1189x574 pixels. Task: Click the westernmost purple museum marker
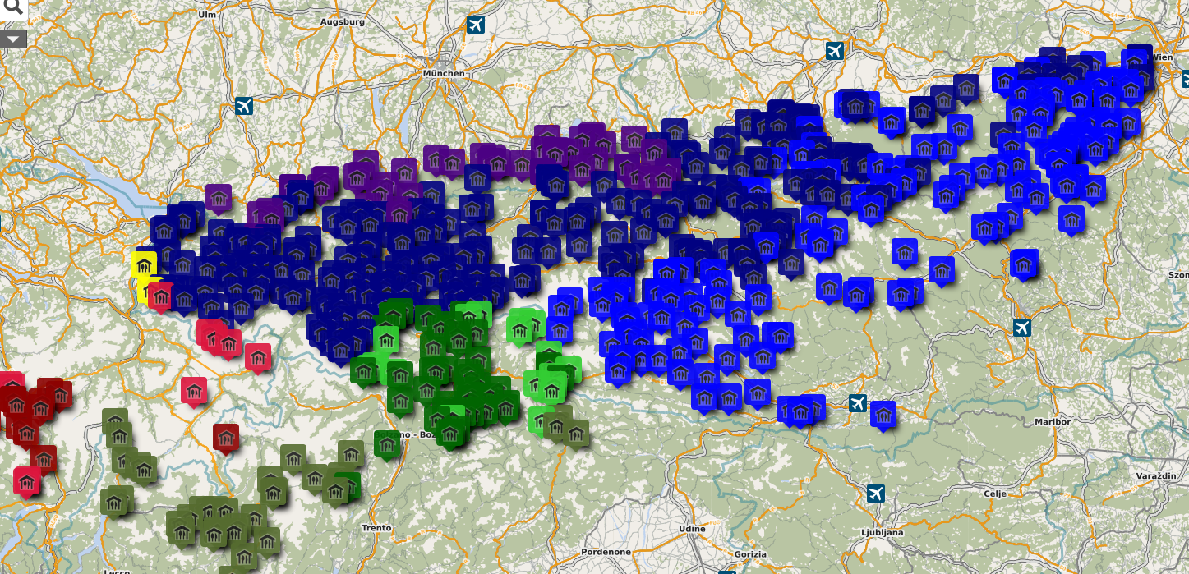pos(218,200)
